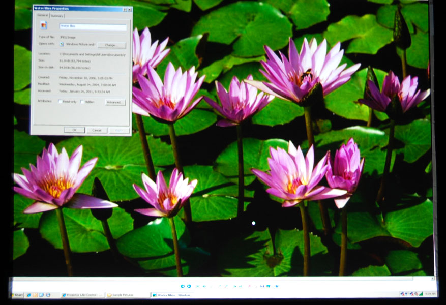Click the red Delete icon in viewer toolbar
Image resolution: width=446 pixels, height=305 pixels.
[249, 286]
